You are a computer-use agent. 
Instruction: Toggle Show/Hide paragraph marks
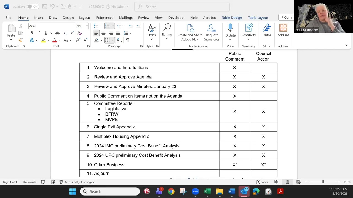[127, 40]
